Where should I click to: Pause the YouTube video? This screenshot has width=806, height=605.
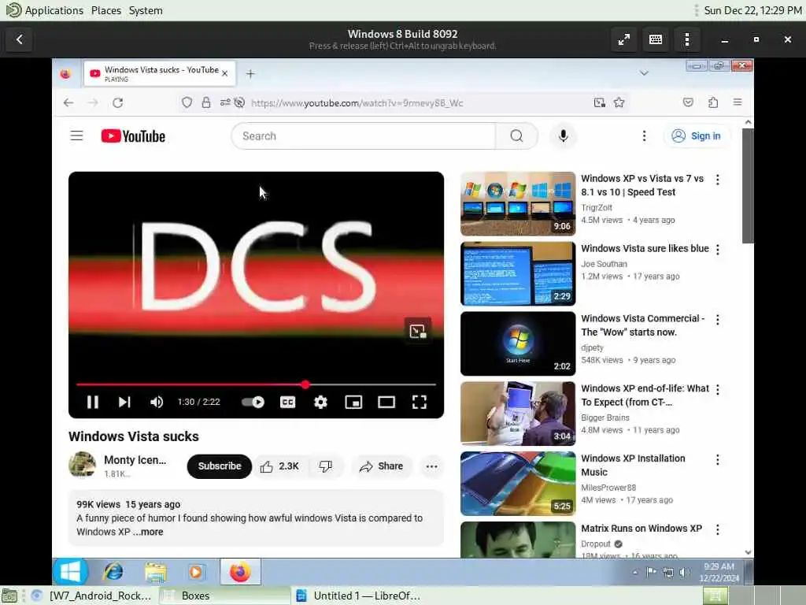click(x=93, y=402)
